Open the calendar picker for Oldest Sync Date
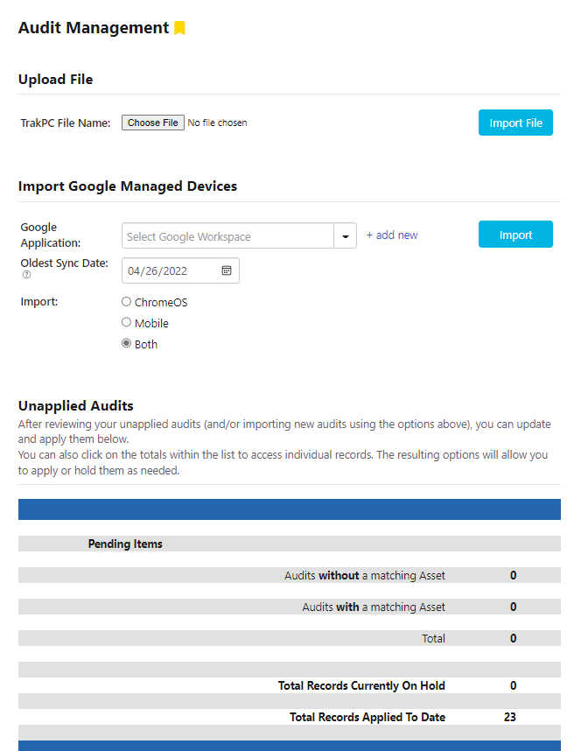This screenshot has height=751, width=581. click(x=227, y=270)
